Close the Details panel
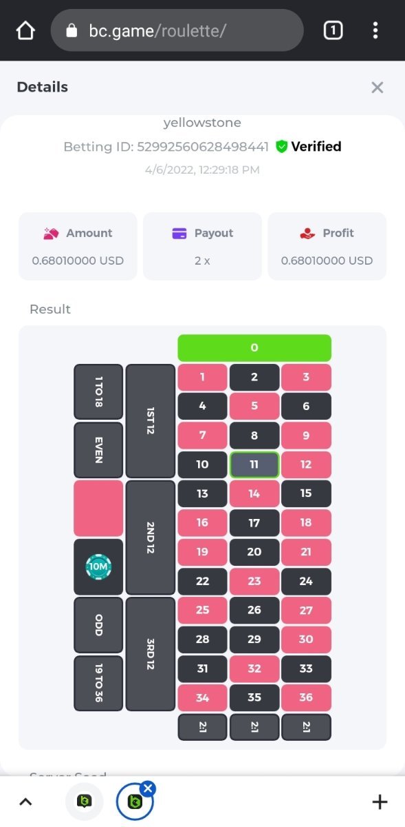Image resolution: width=405 pixels, height=827 pixels. pos(377,88)
